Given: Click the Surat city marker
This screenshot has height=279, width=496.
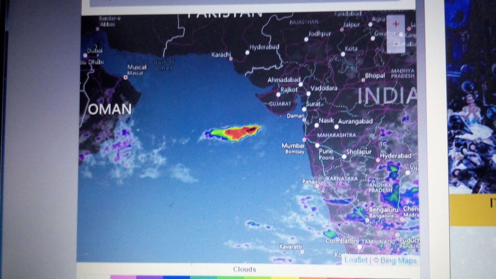Looking at the screenshot, I should [304, 109].
